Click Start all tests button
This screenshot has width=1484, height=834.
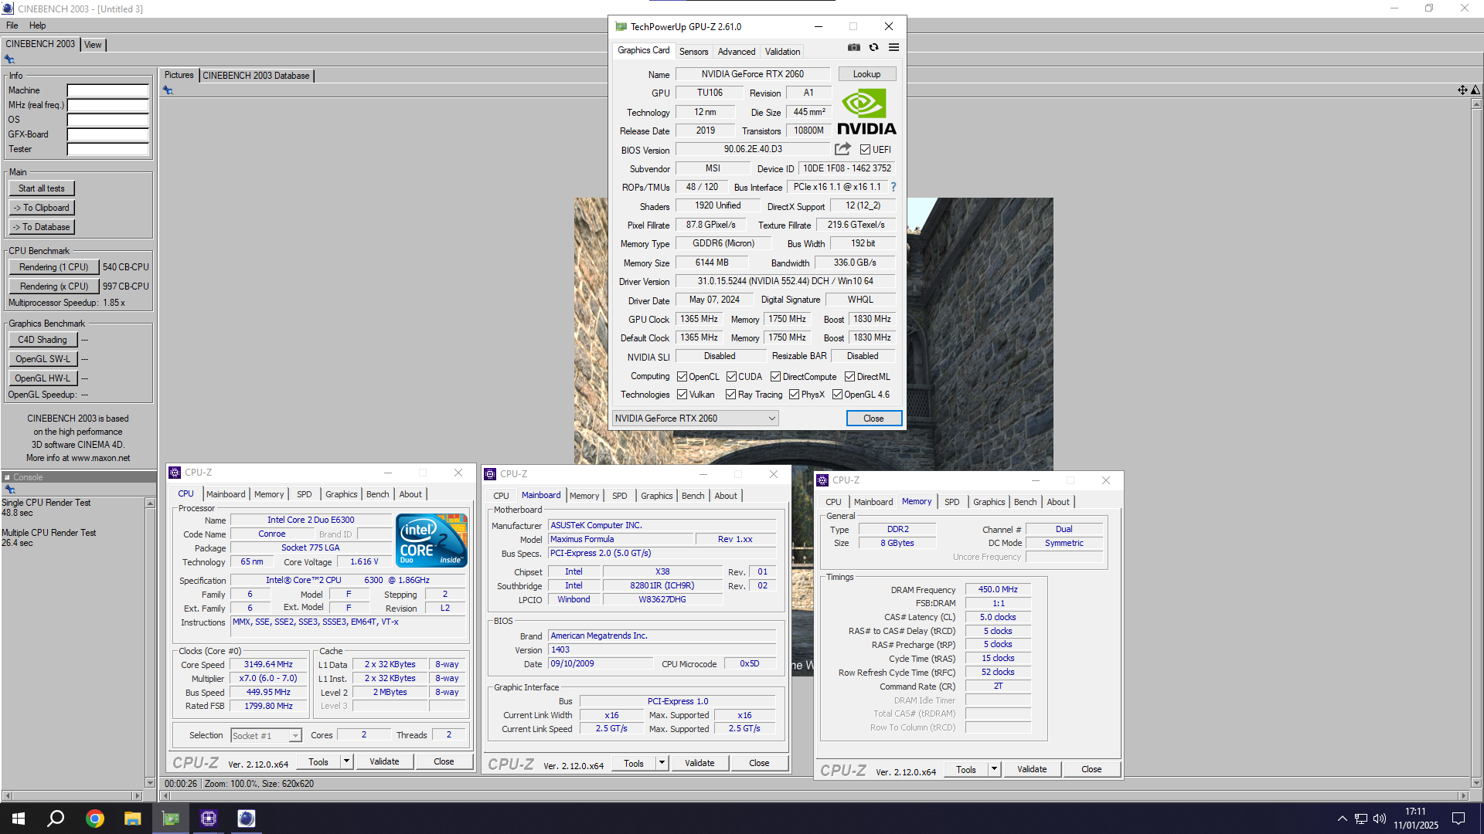pos(42,188)
